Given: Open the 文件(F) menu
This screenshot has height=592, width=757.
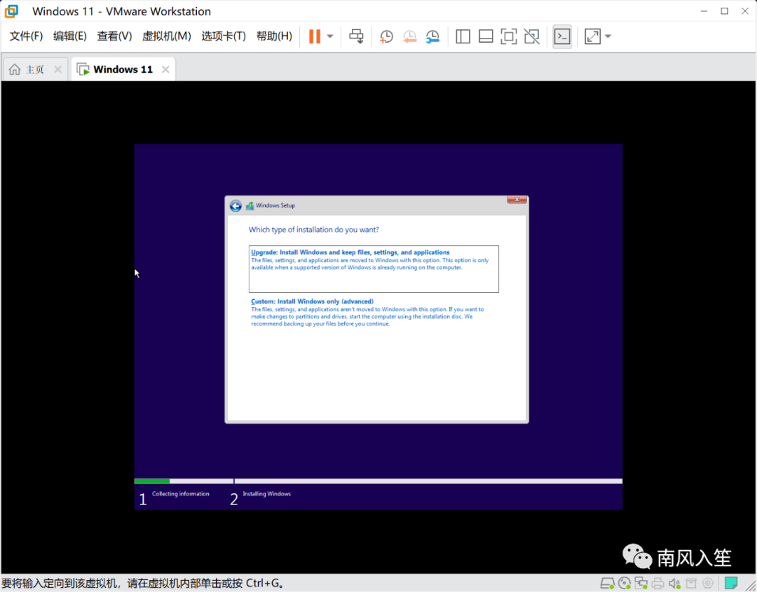Looking at the screenshot, I should pos(26,36).
